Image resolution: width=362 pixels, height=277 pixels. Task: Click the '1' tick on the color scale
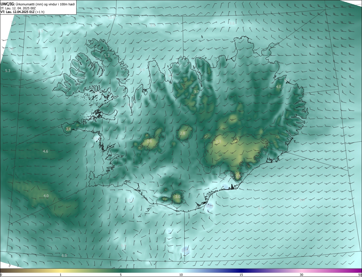pyautogui.click(x=61, y=275)
